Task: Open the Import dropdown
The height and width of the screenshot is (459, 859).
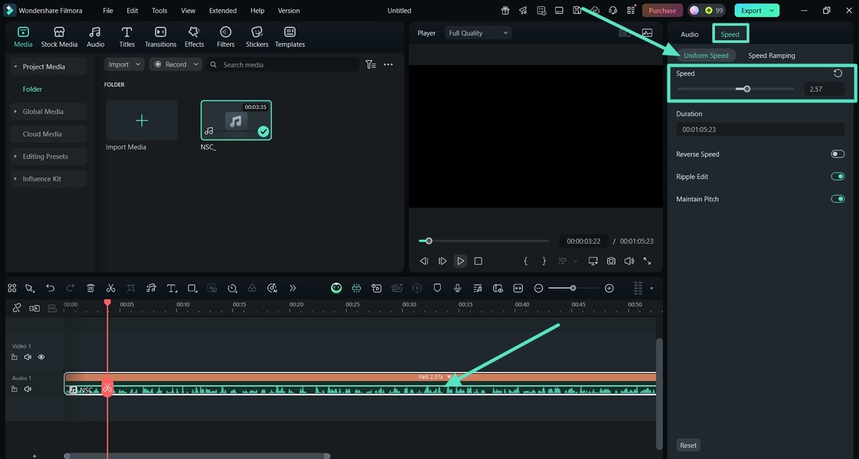Action: coord(124,65)
